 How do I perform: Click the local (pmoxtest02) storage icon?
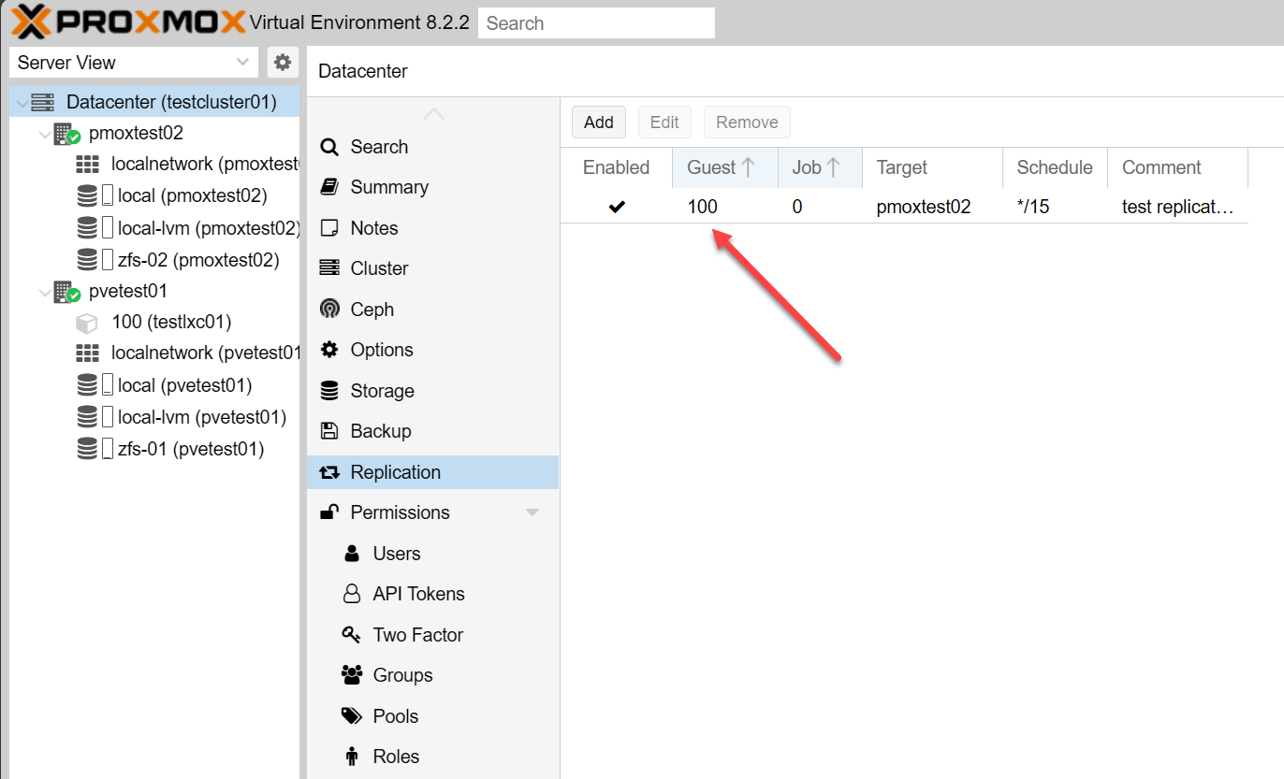87,196
